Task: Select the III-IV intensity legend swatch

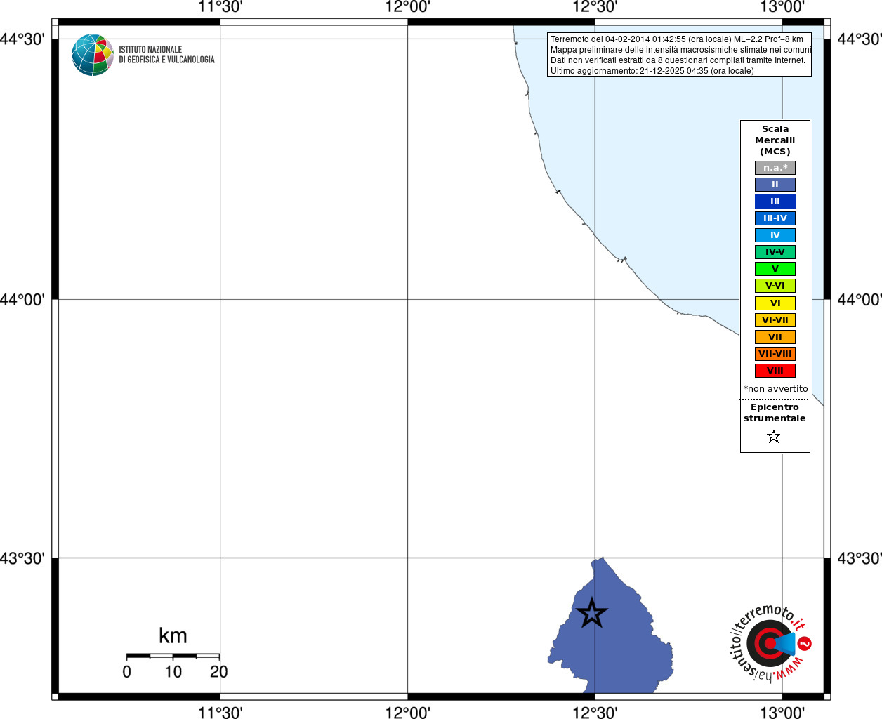Action: (x=775, y=218)
